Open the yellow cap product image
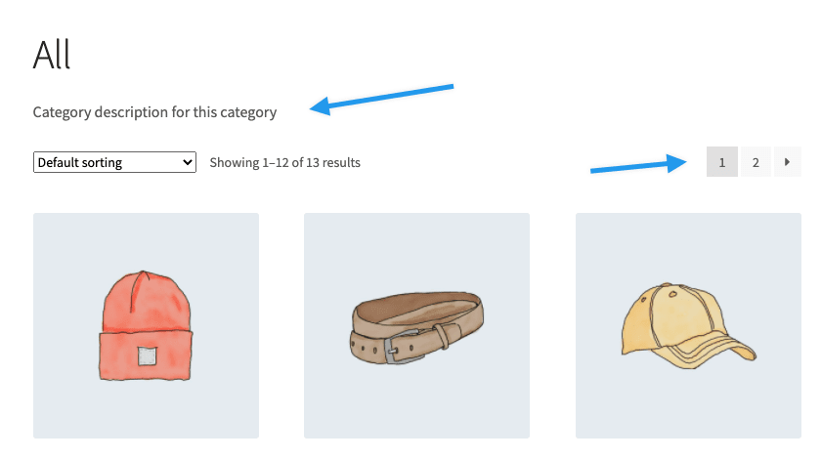821x460 pixels. pyautogui.click(x=688, y=325)
